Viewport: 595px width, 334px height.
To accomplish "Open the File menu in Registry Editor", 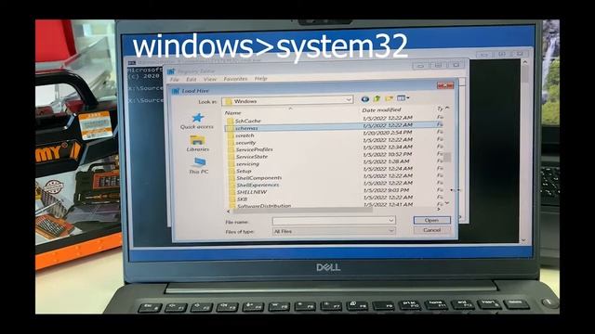I will click(174, 80).
